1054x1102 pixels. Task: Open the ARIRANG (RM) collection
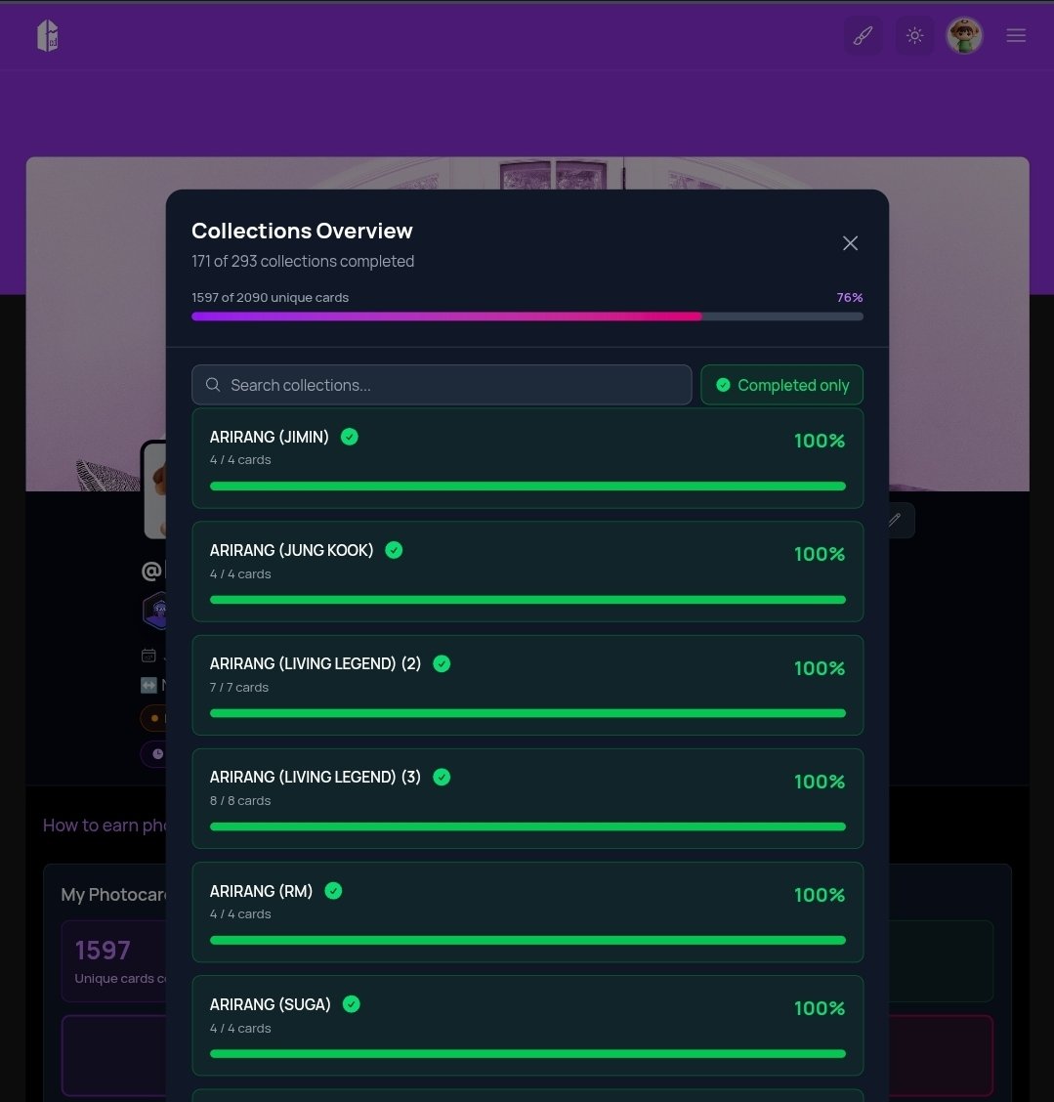(x=527, y=912)
